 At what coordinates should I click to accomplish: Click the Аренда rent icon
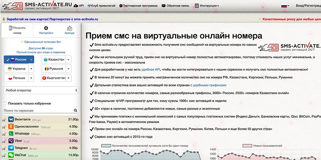tap(70, 28)
